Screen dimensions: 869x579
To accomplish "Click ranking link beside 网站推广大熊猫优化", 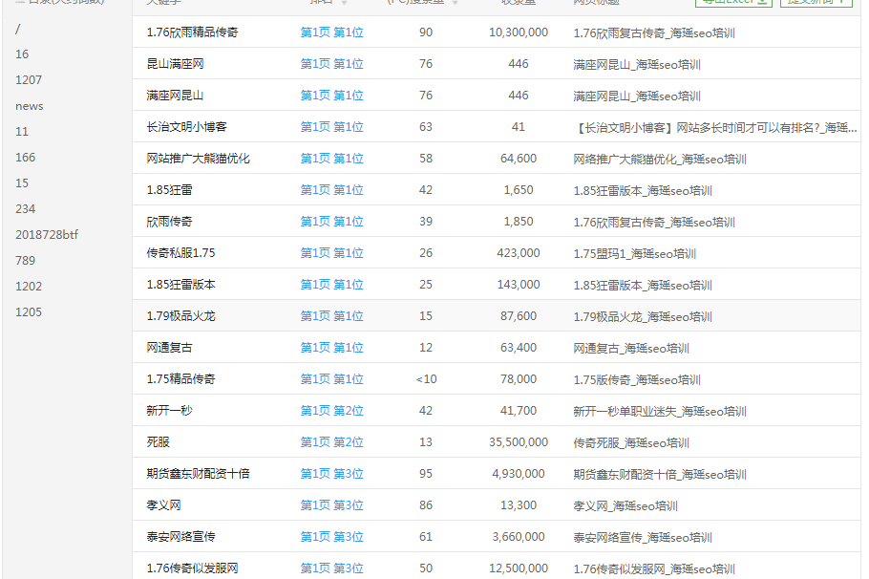I will pos(332,159).
